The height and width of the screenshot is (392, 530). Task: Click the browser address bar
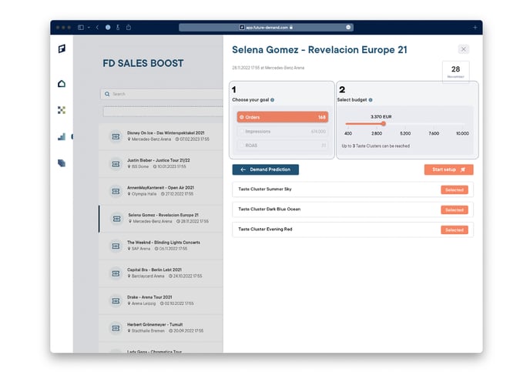pos(266,28)
